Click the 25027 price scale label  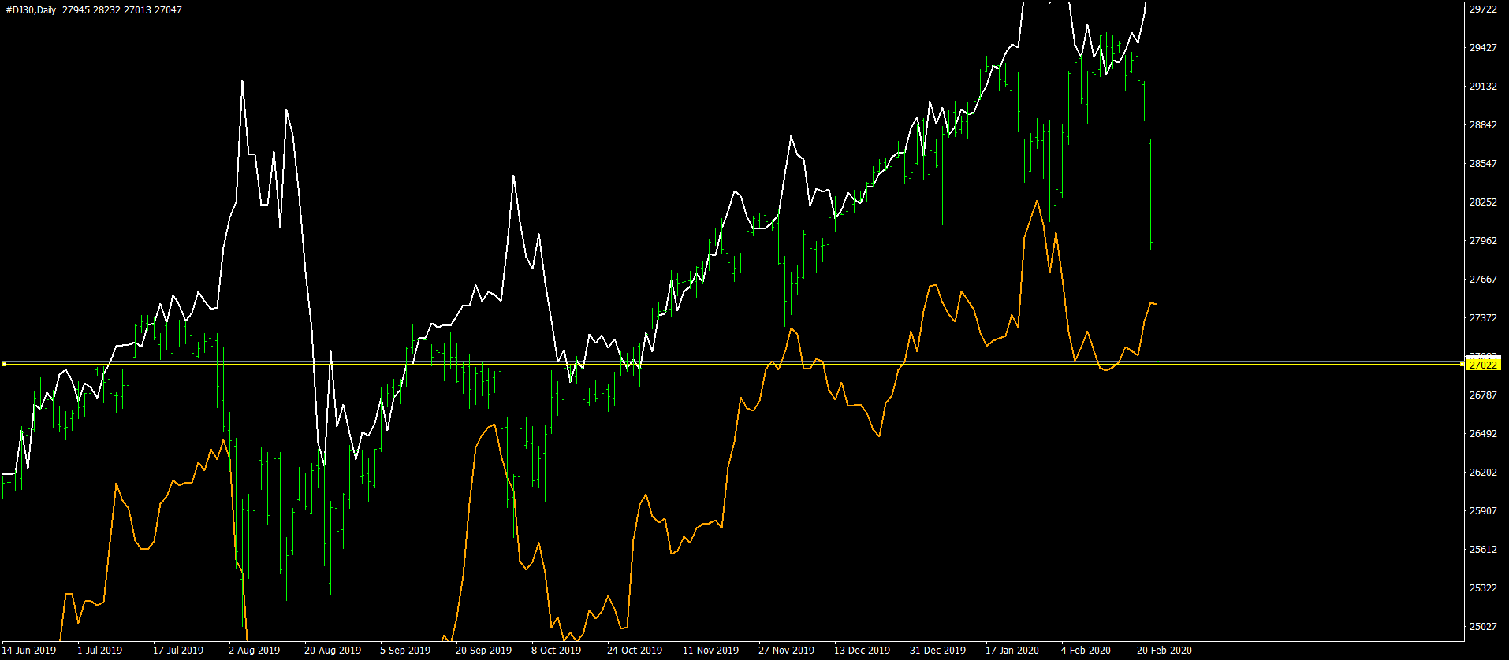(x=1483, y=627)
